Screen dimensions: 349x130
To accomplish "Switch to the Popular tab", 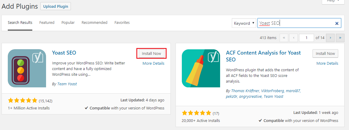I will [x=68, y=23].
